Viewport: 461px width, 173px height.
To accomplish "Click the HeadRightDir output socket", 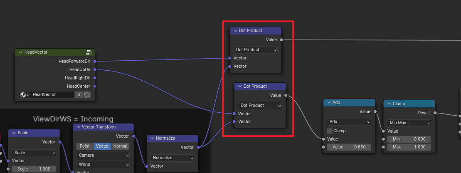I will click(95, 78).
